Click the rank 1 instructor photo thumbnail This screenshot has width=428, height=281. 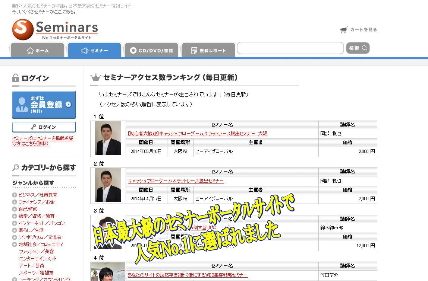(108, 138)
